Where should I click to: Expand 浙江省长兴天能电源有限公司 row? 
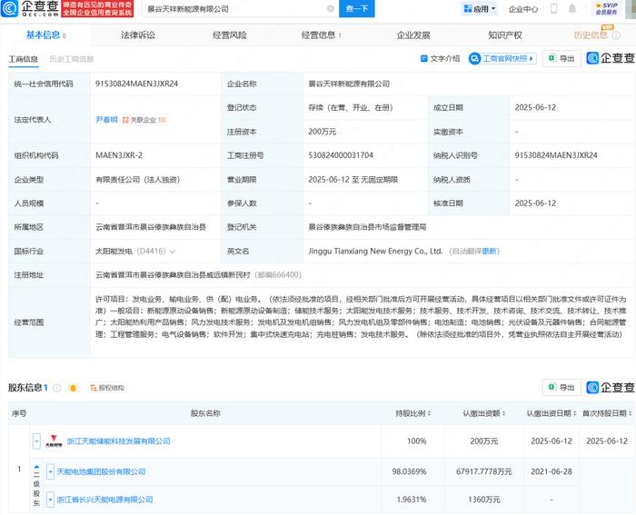[x=50, y=500]
